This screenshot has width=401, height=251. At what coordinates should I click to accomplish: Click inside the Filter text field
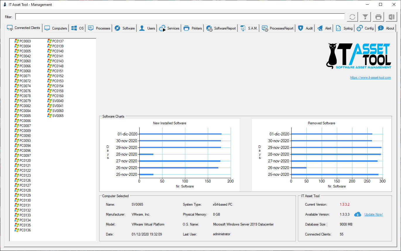tap(180, 17)
